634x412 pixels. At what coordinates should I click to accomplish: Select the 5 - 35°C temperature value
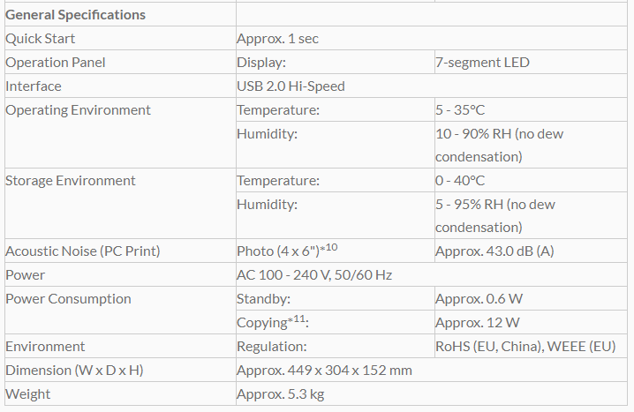click(x=460, y=110)
